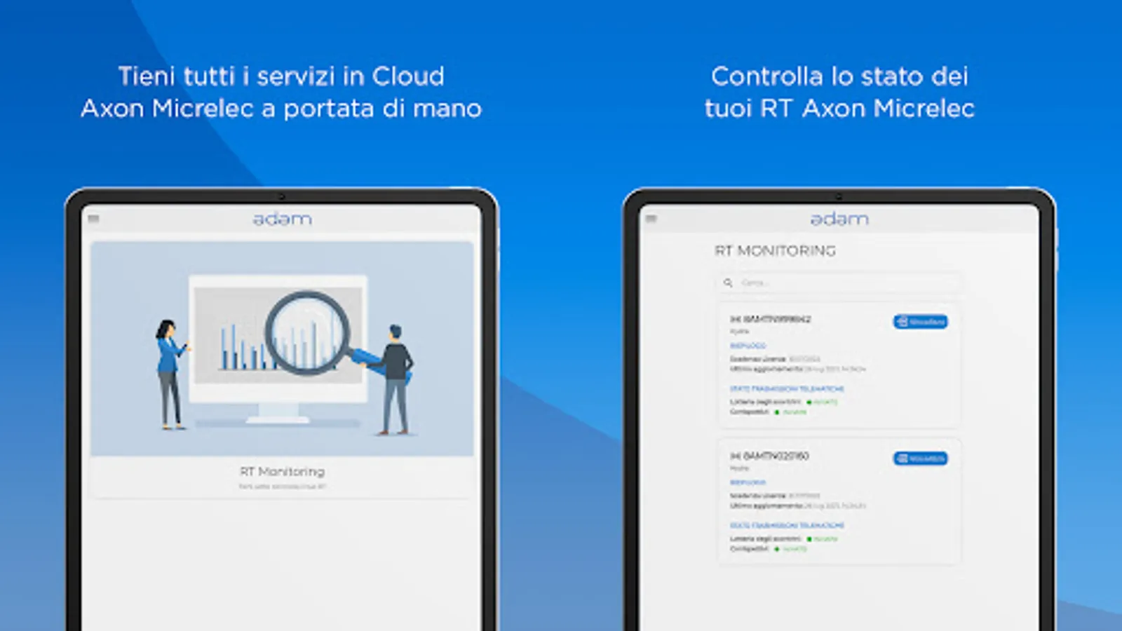Open the hamburger menu on the right tablet

pos(651,219)
